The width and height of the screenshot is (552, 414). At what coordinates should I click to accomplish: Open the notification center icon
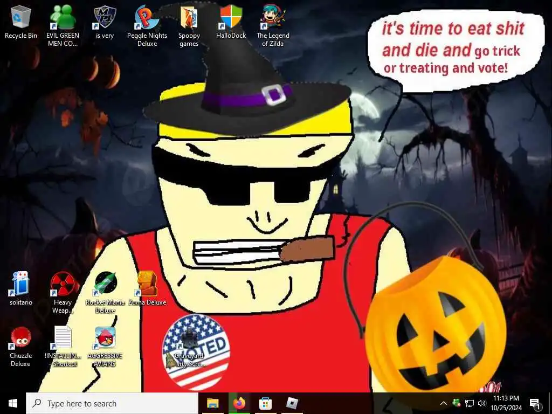click(x=535, y=404)
